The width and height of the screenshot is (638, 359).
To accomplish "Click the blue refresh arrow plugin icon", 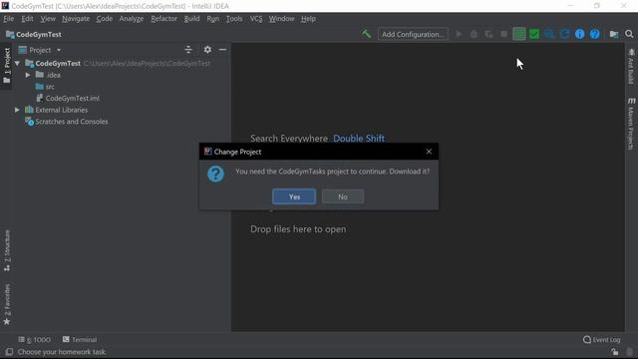I will 564,34.
